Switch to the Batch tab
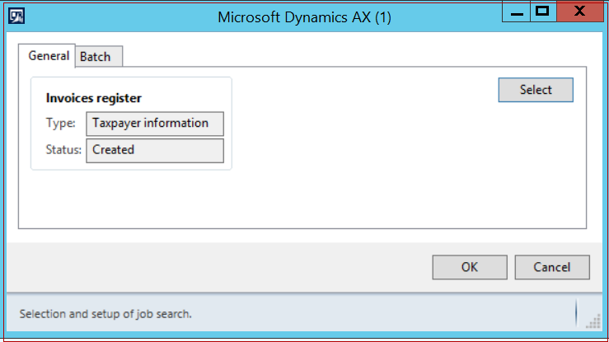This screenshot has height=342, width=609. 99,57
